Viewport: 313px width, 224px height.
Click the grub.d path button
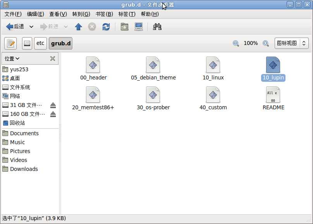point(61,43)
